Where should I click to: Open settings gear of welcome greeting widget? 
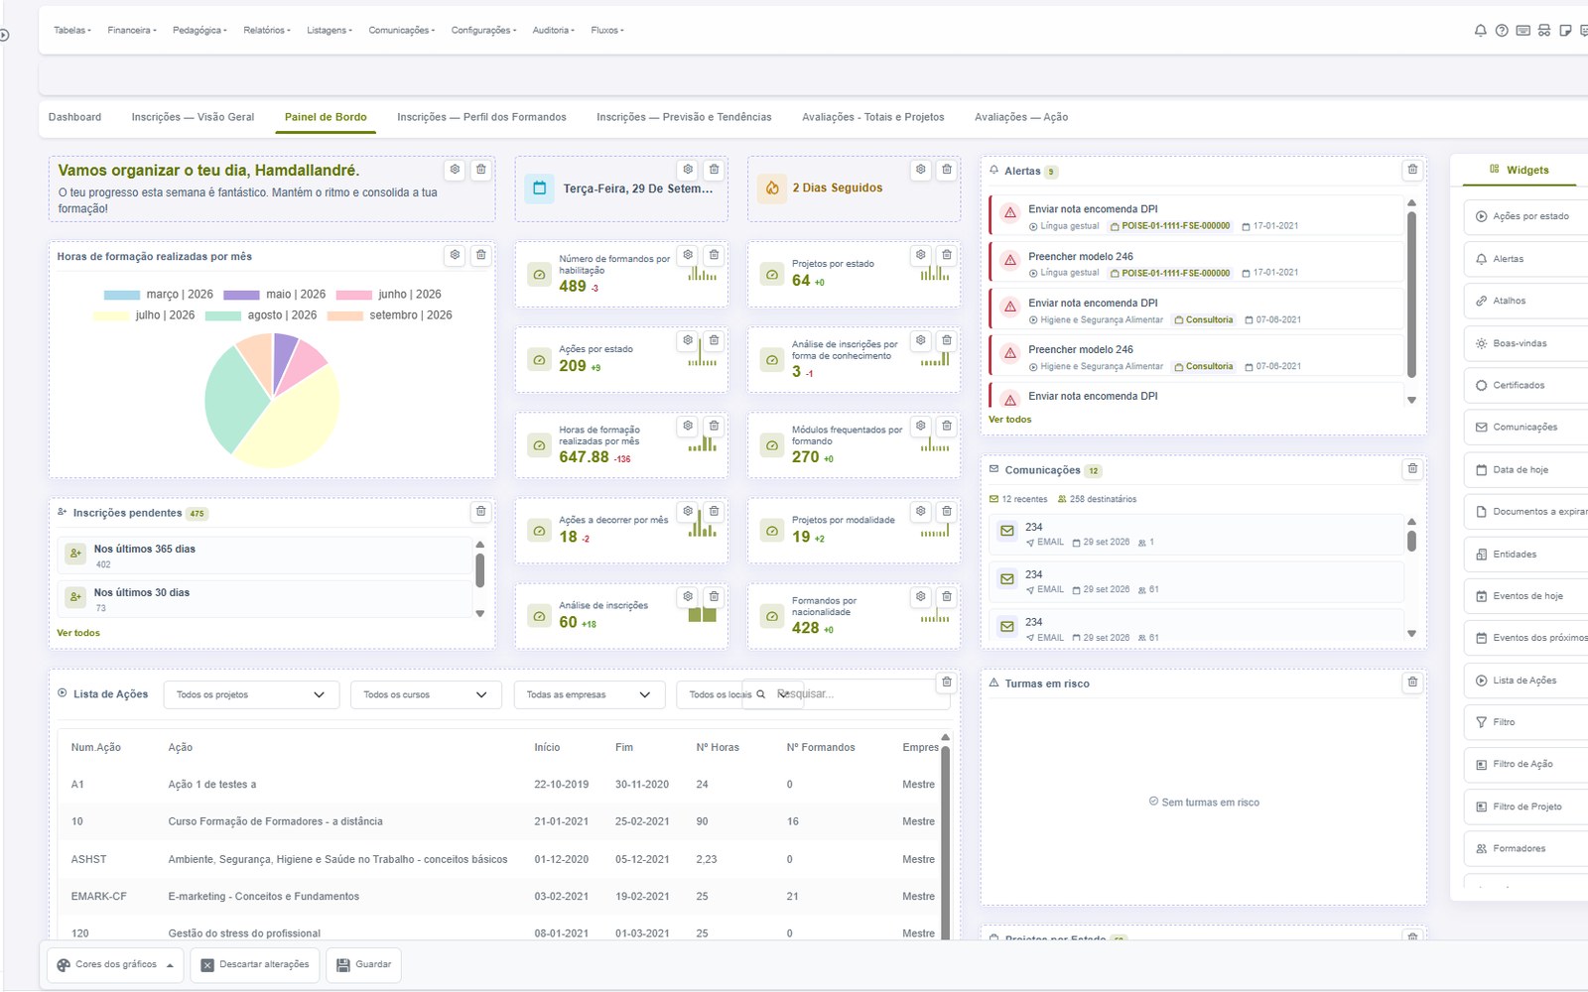click(x=455, y=170)
